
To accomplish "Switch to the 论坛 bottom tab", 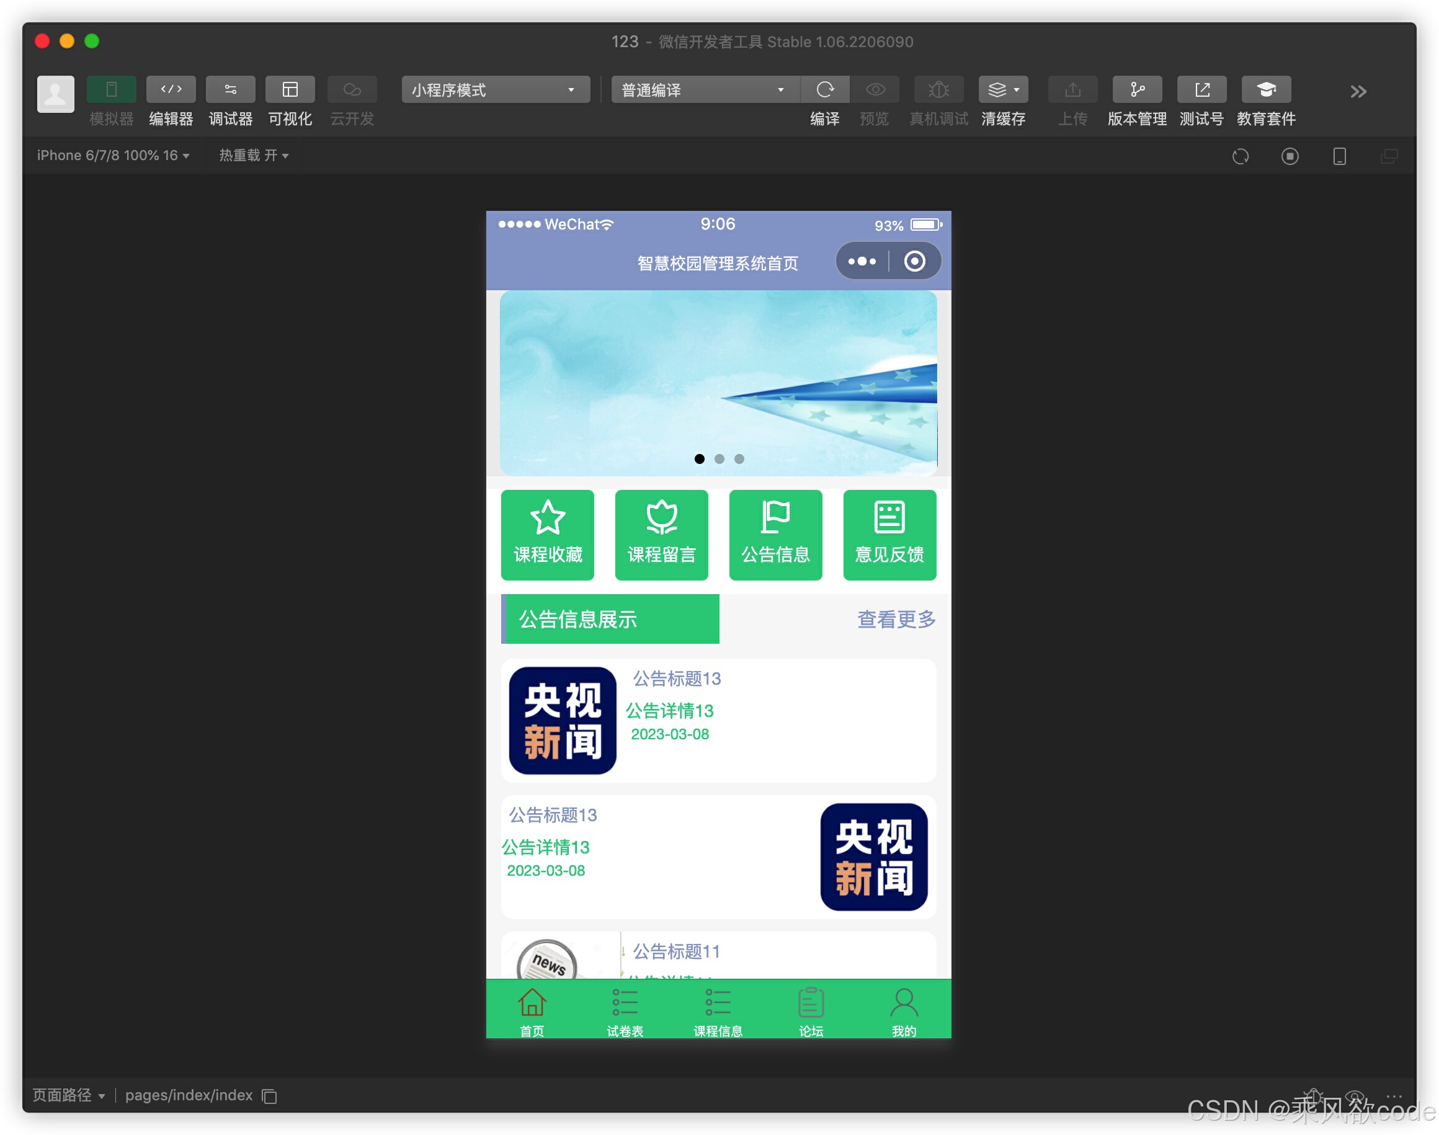I will 811,1012.
